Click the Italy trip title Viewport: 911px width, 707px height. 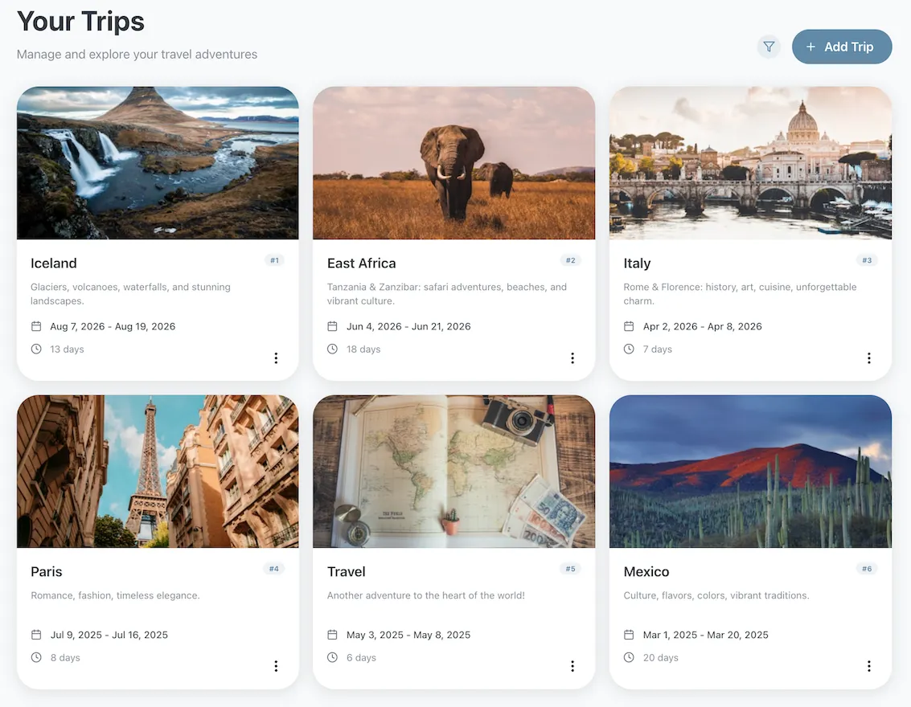[x=637, y=264]
